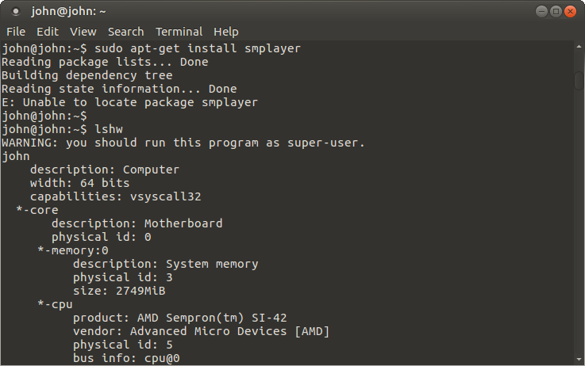Open the Edit menu

coord(48,32)
